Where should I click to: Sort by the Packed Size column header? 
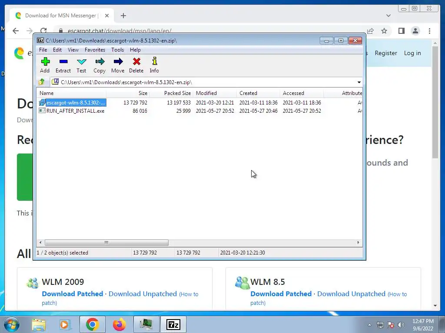point(171,93)
